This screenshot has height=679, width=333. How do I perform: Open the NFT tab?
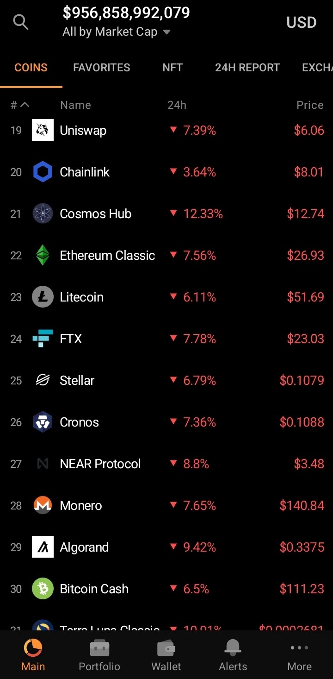[173, 68]
